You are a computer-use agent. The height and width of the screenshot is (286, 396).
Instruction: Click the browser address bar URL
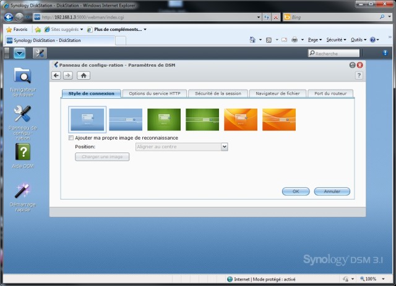[148, 17]
